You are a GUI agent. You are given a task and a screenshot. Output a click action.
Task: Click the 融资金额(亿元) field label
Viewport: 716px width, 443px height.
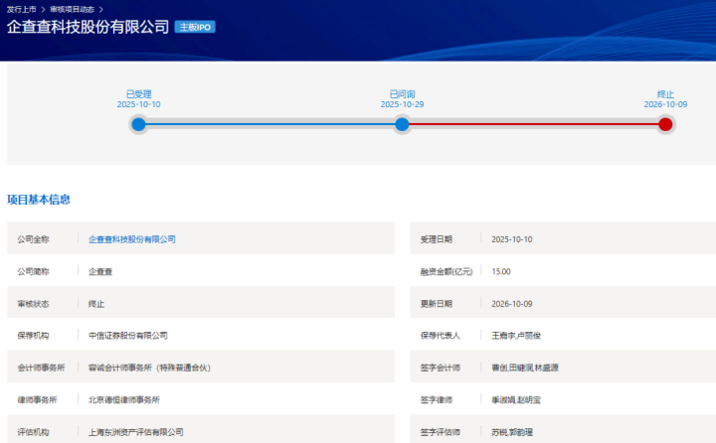(x=447, y=271)
